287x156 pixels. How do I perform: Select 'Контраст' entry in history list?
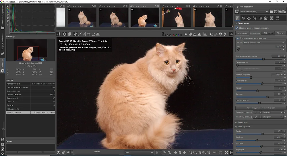[10, 102]
